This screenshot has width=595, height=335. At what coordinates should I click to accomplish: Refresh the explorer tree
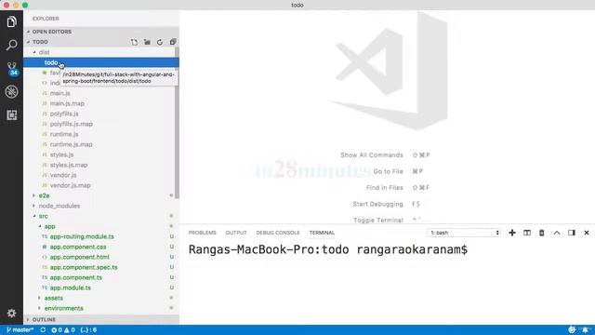(x=160, y=42)
